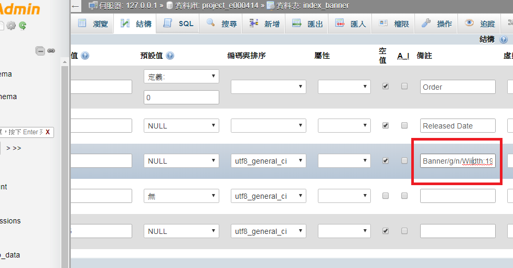Click the Order comment field
The width and height of the screenshot is (513, 268).
(458, 87)
